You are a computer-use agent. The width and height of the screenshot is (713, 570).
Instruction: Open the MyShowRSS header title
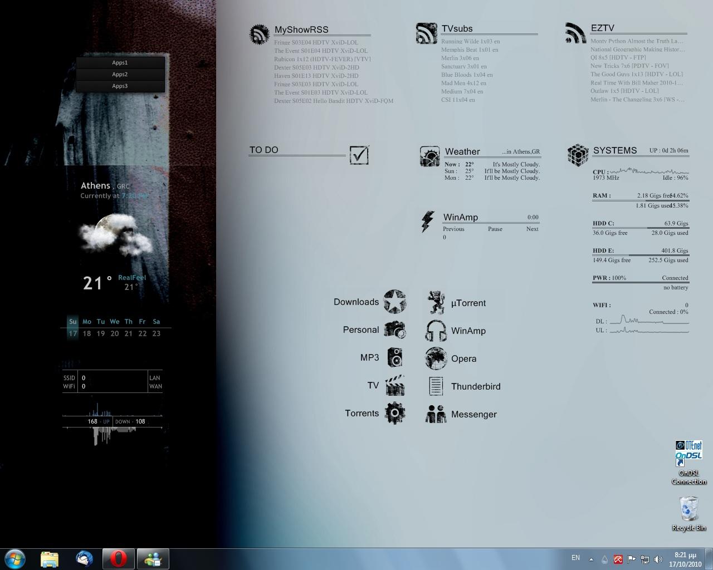[301, 30]
